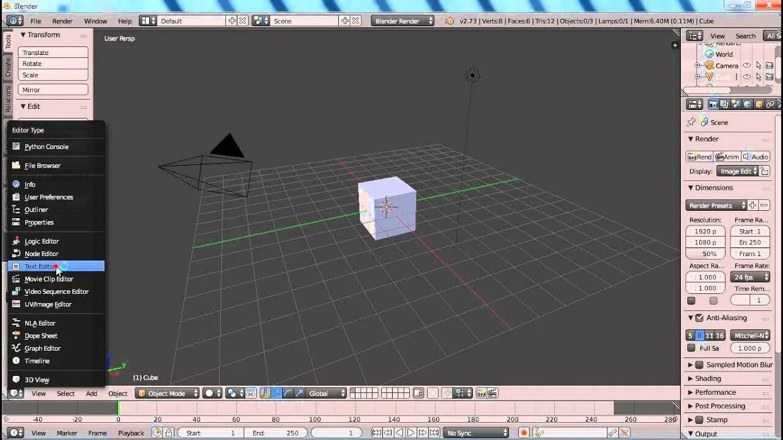Click the World icon in the Outliner
The width and height of the screenshot is (783, 440).
(709, 54)
